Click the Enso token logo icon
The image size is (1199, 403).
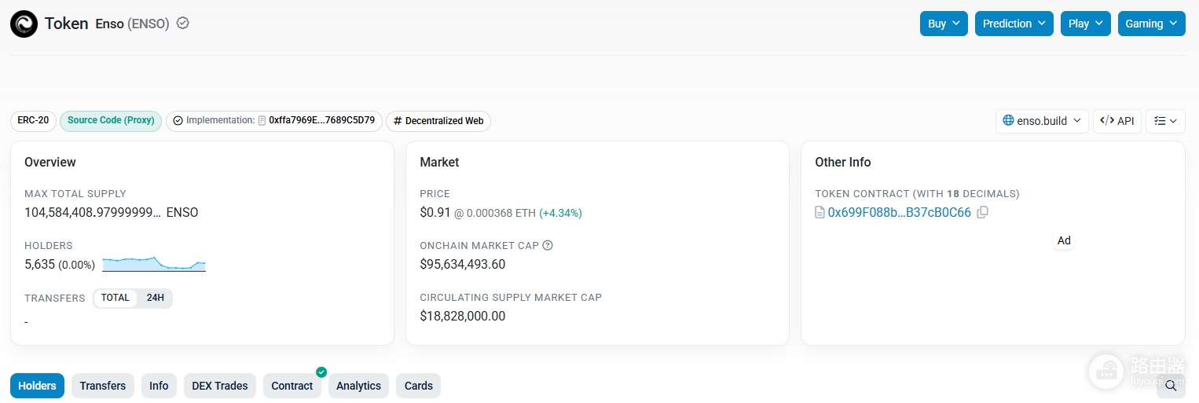pos(24,24)
